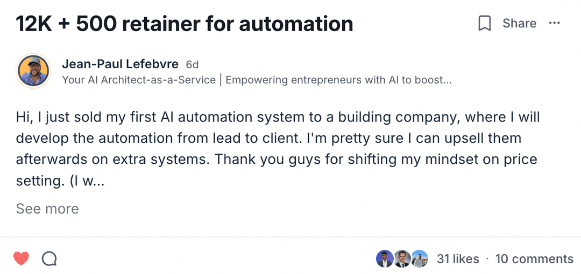Click the truncated '(I w...' text ending
581x274 pixels.
[86, 181]
